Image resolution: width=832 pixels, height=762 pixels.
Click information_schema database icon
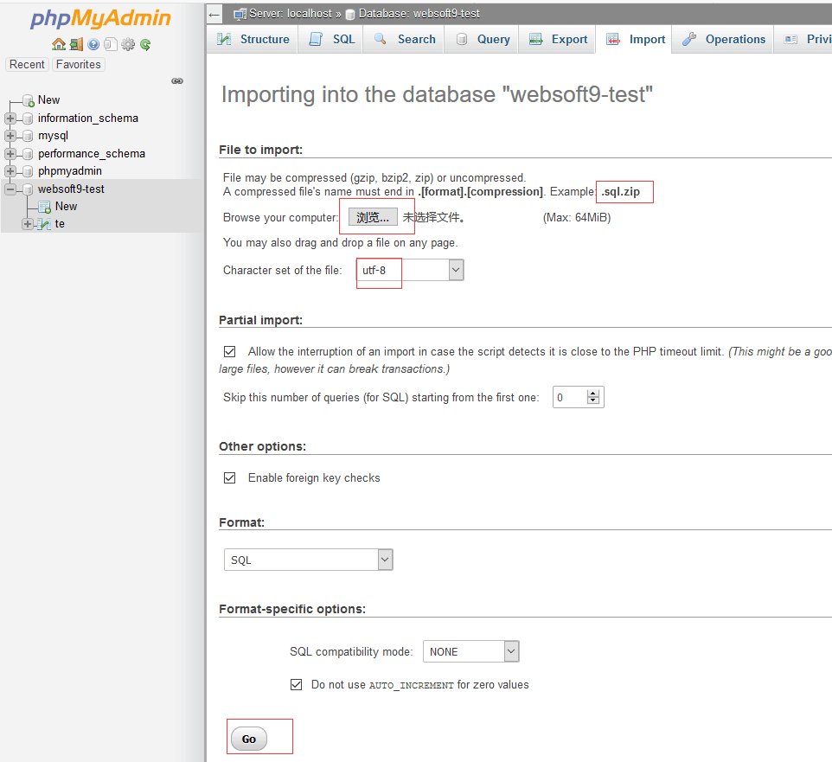click(28, 118)
